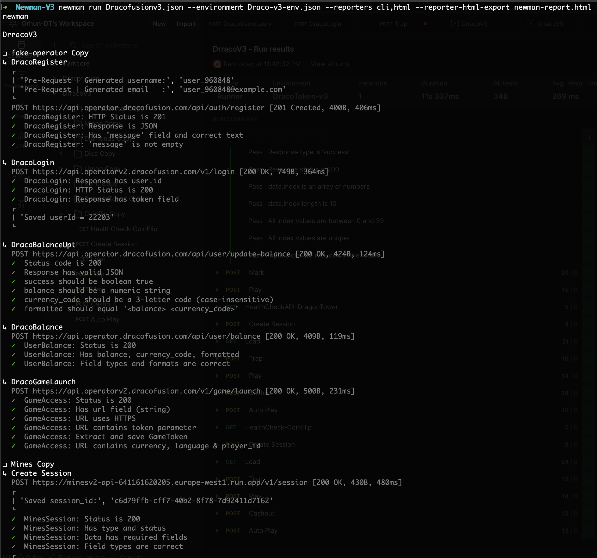The height and width of the screenshot is (558, 597).
Task: Click the View all runs link
Action: (x=329, y=64)
